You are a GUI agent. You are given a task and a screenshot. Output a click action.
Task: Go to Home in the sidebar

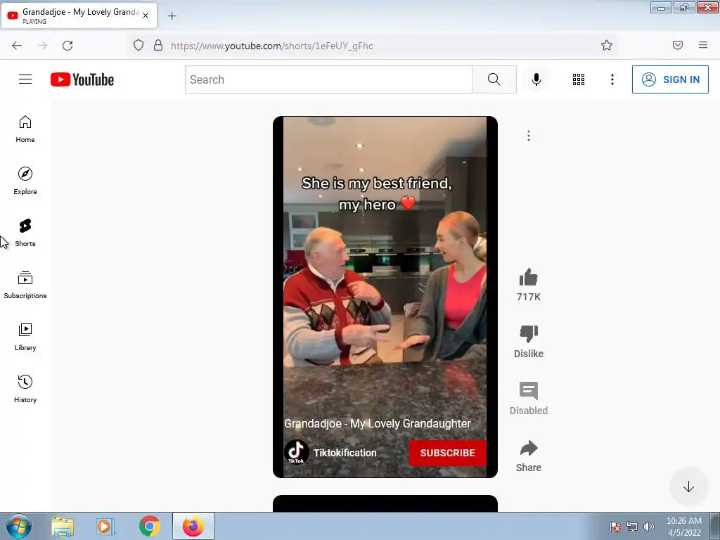25,129
